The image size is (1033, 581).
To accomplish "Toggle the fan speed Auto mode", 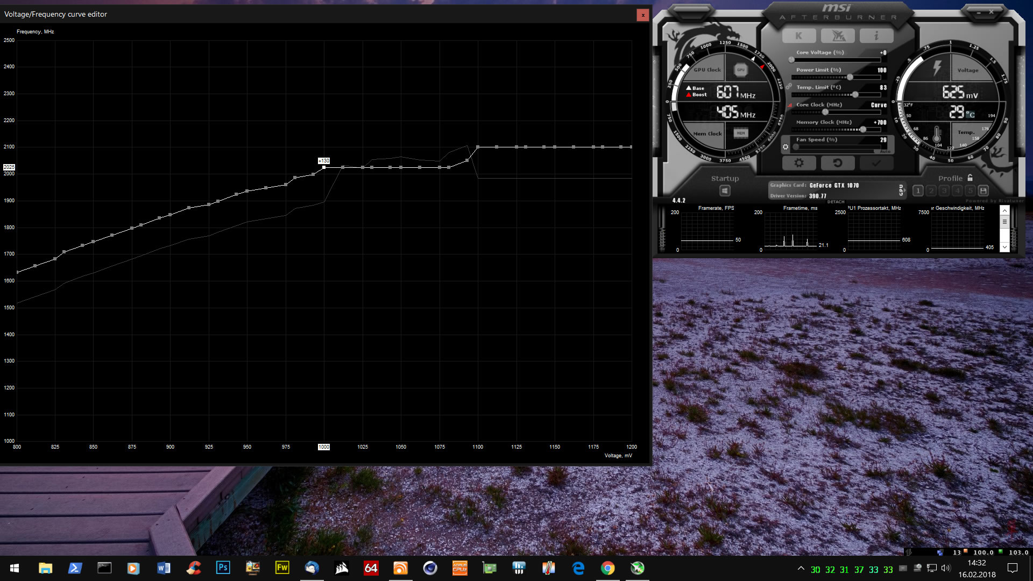I will pos(885,152).
